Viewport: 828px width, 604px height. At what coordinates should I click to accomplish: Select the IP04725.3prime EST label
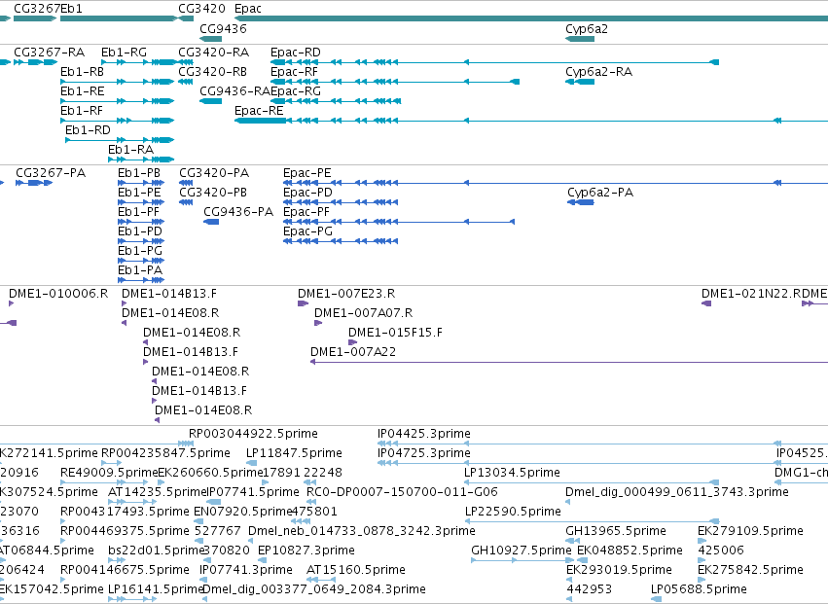[424, 453]
